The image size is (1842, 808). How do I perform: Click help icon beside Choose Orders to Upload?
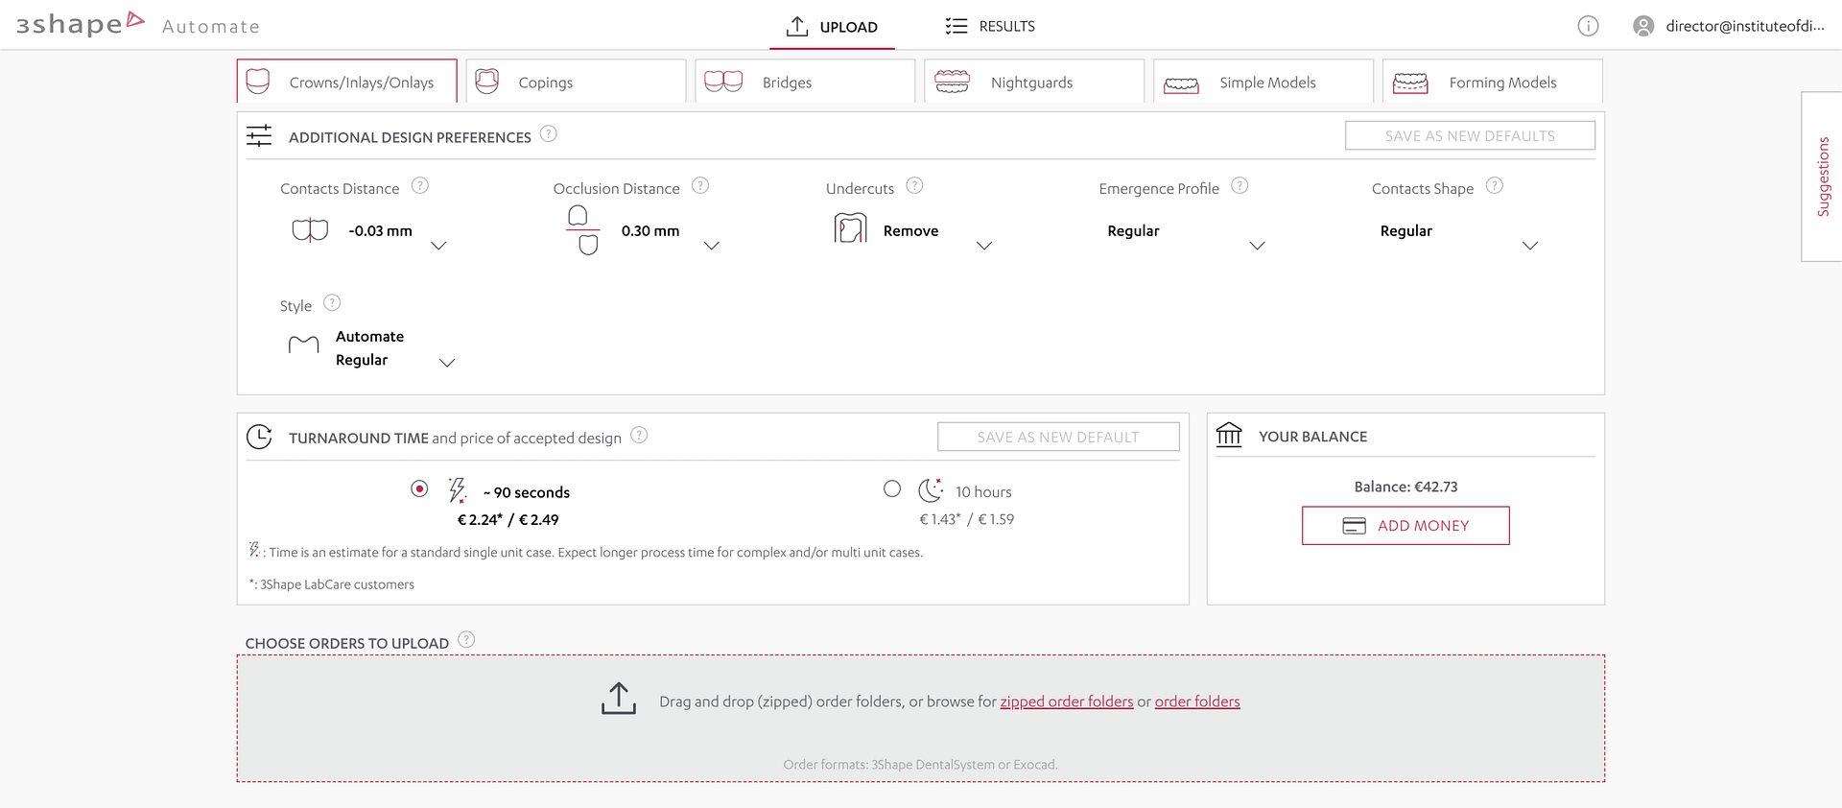tap(466, 640)
